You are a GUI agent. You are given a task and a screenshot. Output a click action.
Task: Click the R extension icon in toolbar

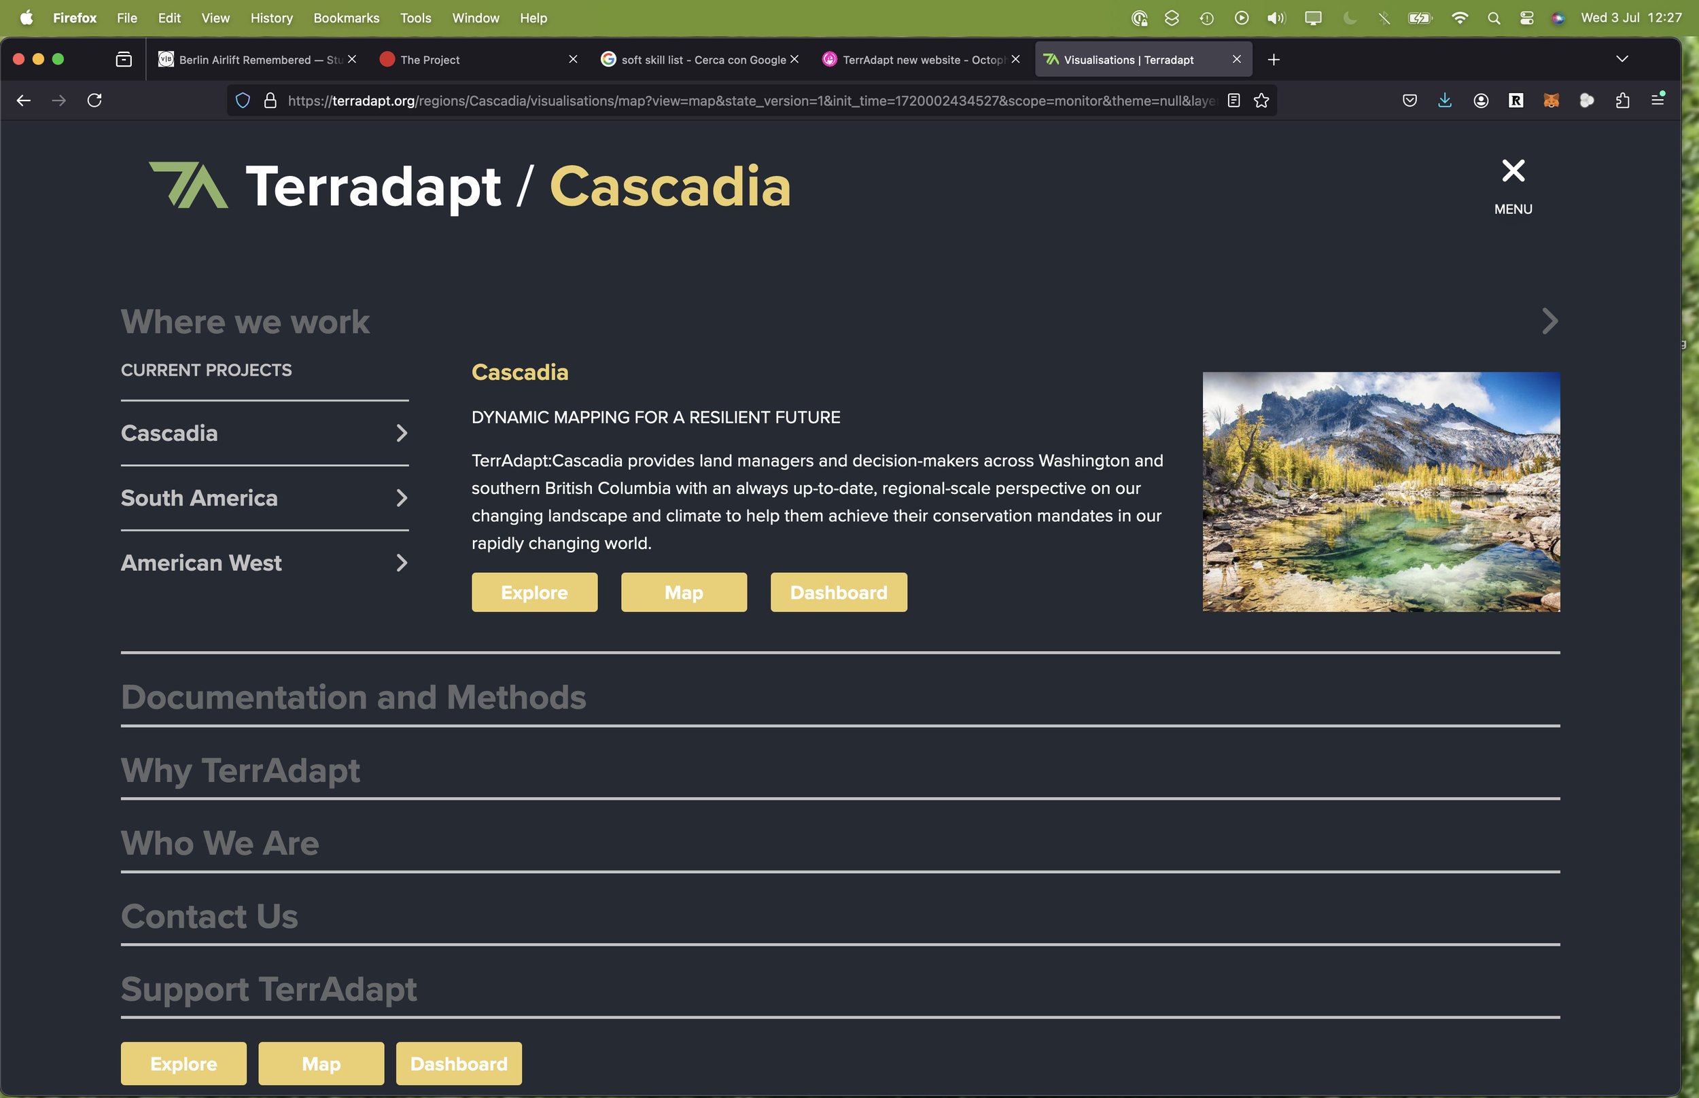(1516, 101)
